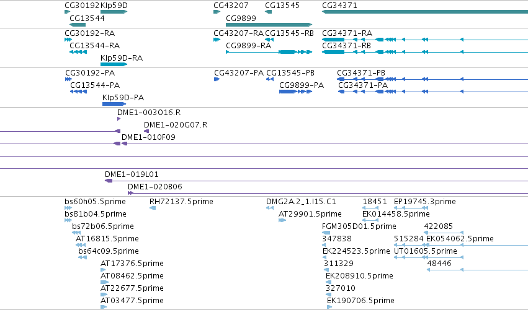Click EST bs81b04.5prime
This screenshot has width=528, height=310.
pyautogui.click(x=68, y=220)
